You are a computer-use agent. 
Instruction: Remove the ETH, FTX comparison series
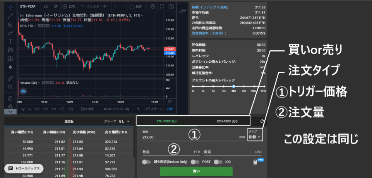click(x=48, y=25)
